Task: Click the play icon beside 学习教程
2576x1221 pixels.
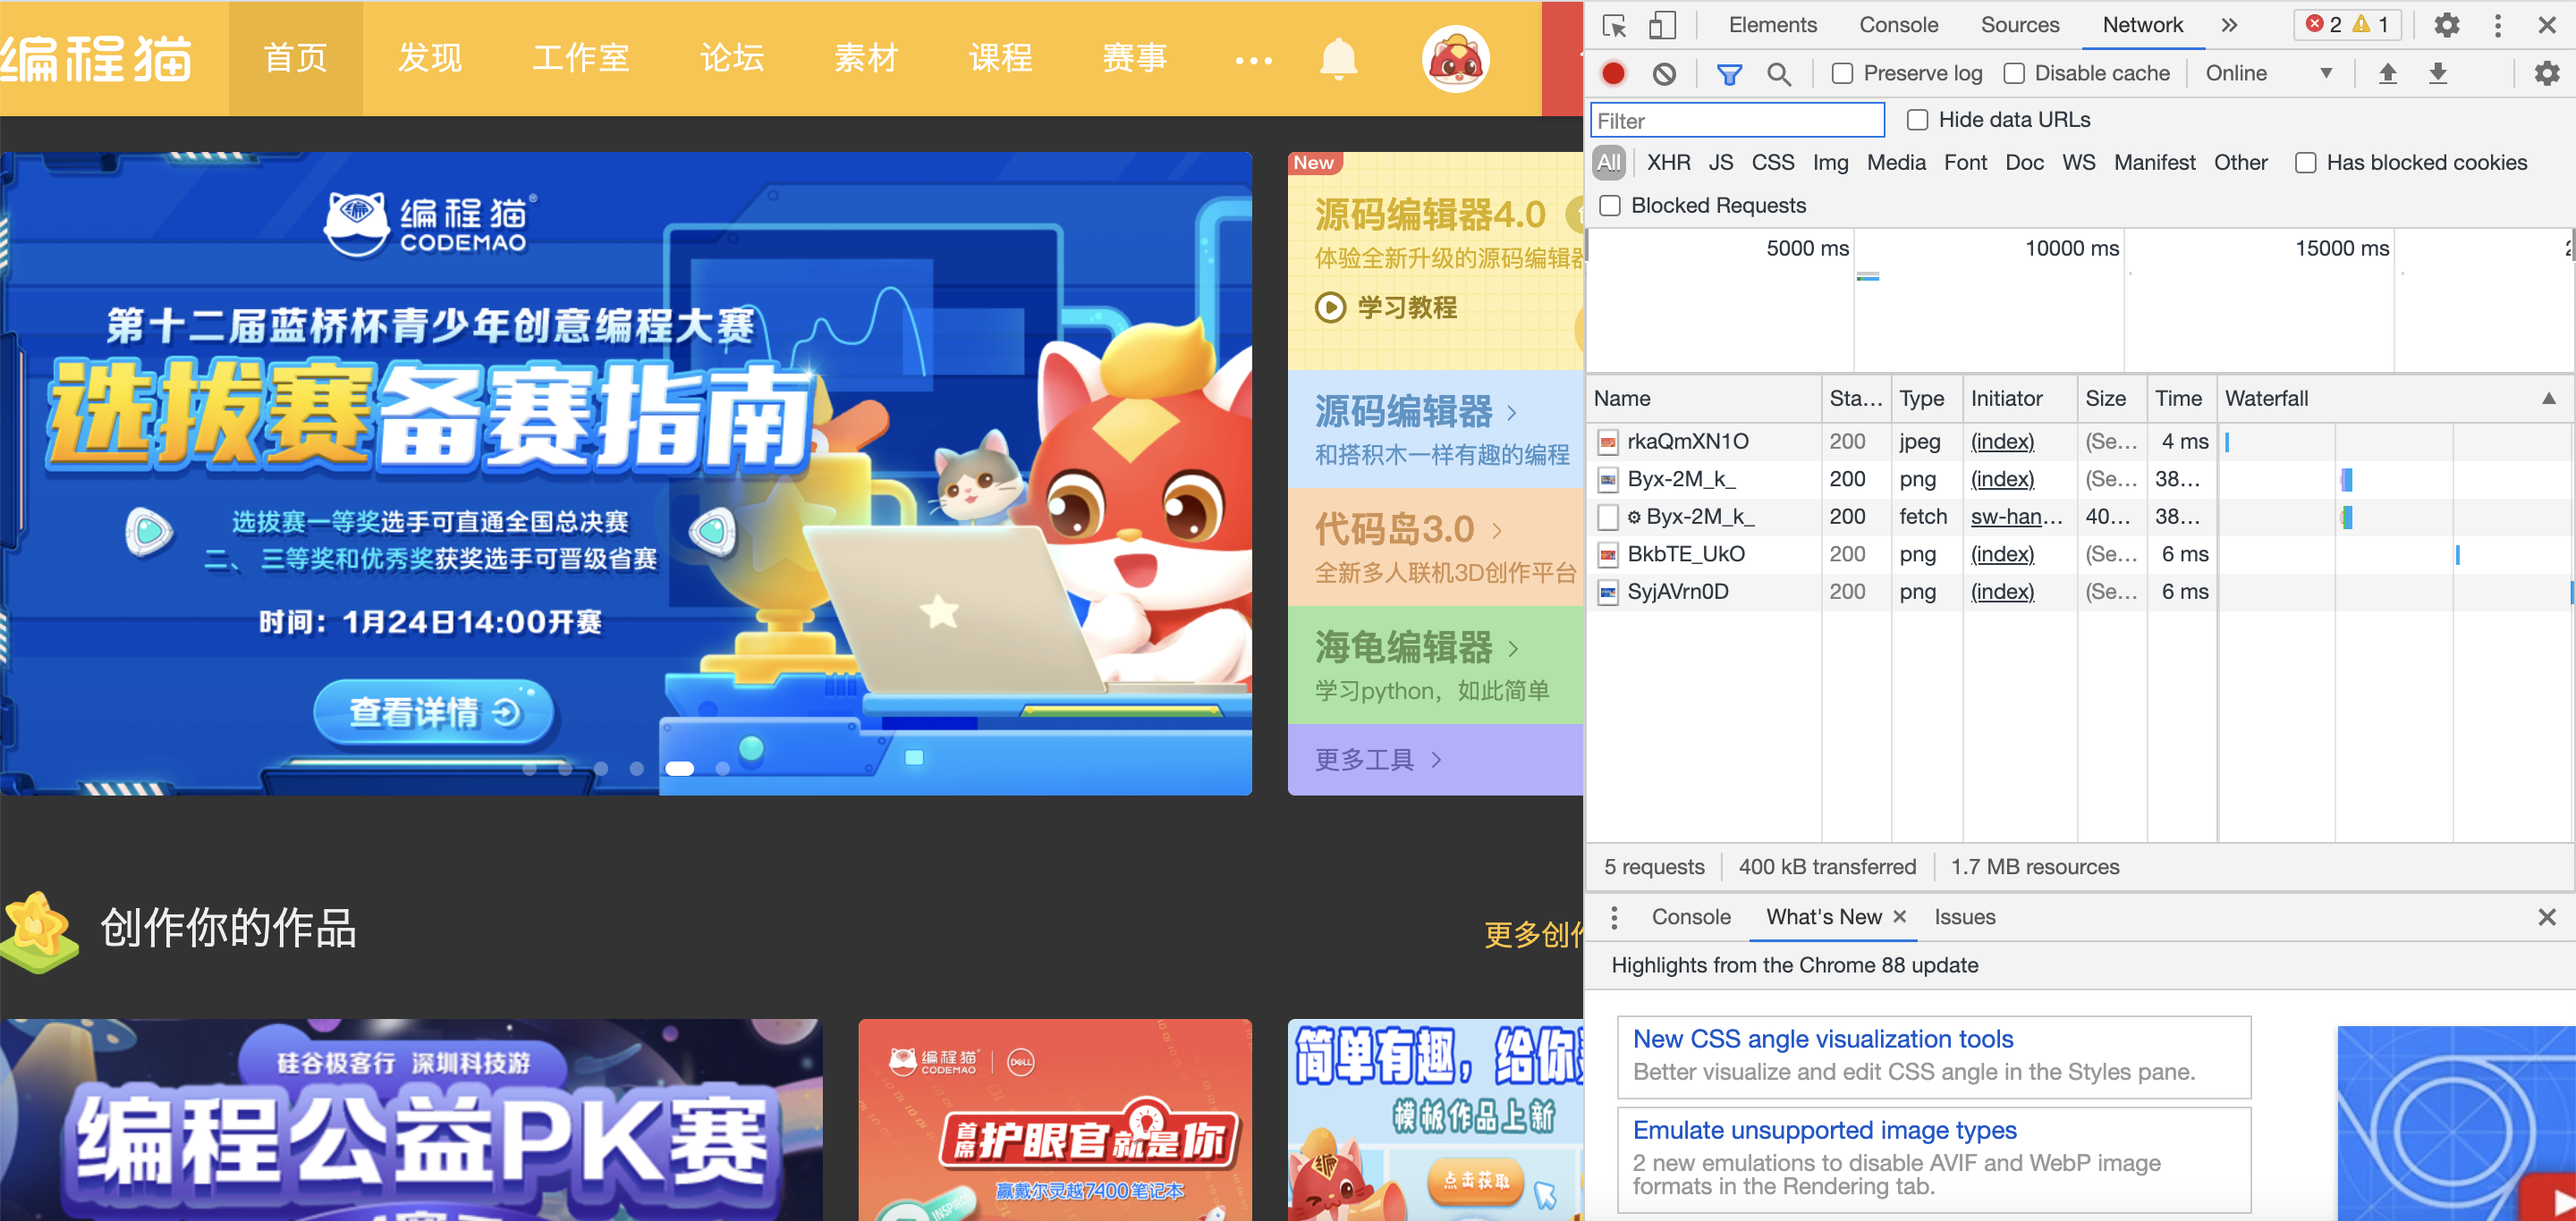Action: coord(1330,307)
